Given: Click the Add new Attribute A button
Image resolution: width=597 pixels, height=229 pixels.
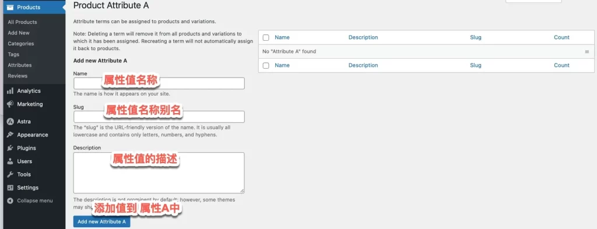Looking at the screenshot, I should [101, 221].
